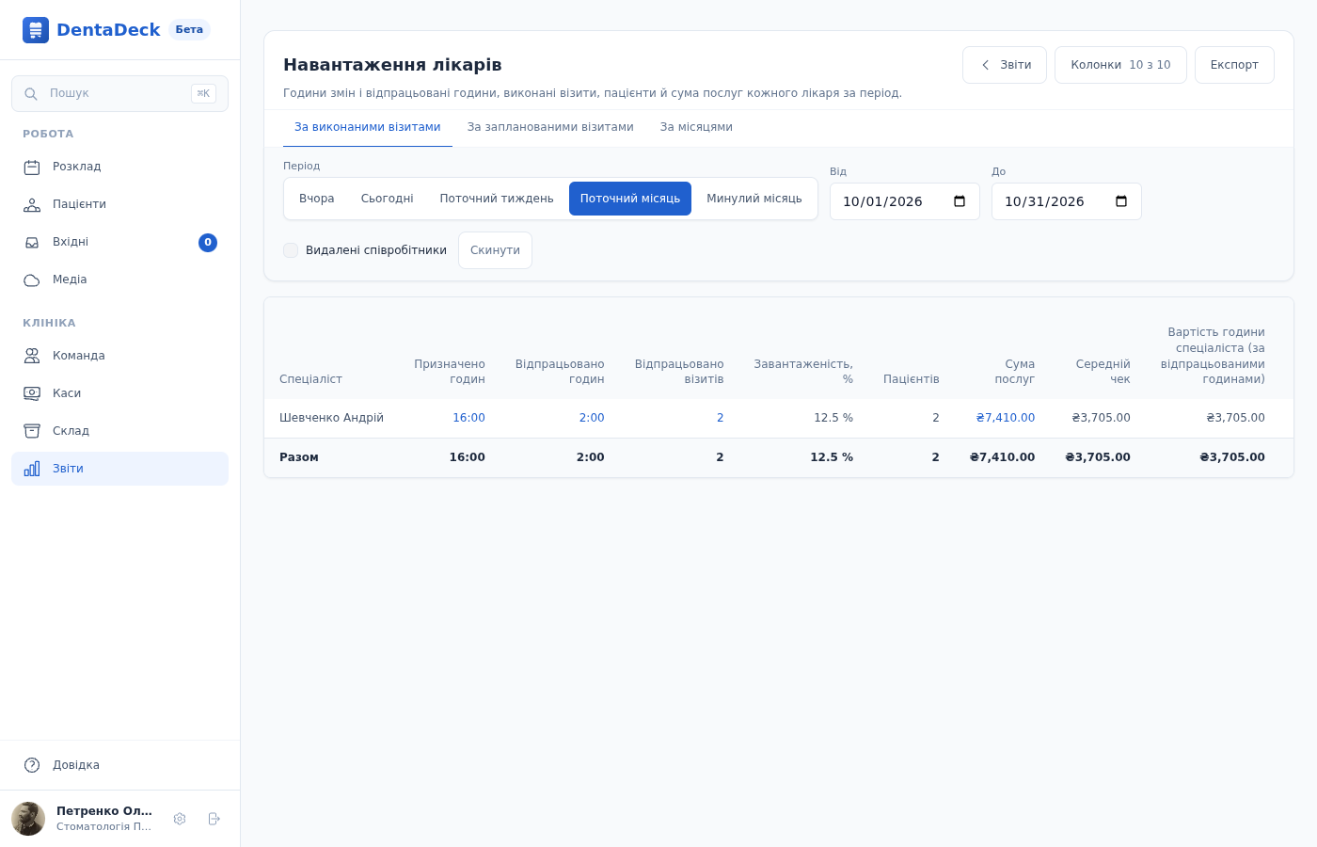Click the logout icon beside profile

pyautogui.click(x=214, y=819)
